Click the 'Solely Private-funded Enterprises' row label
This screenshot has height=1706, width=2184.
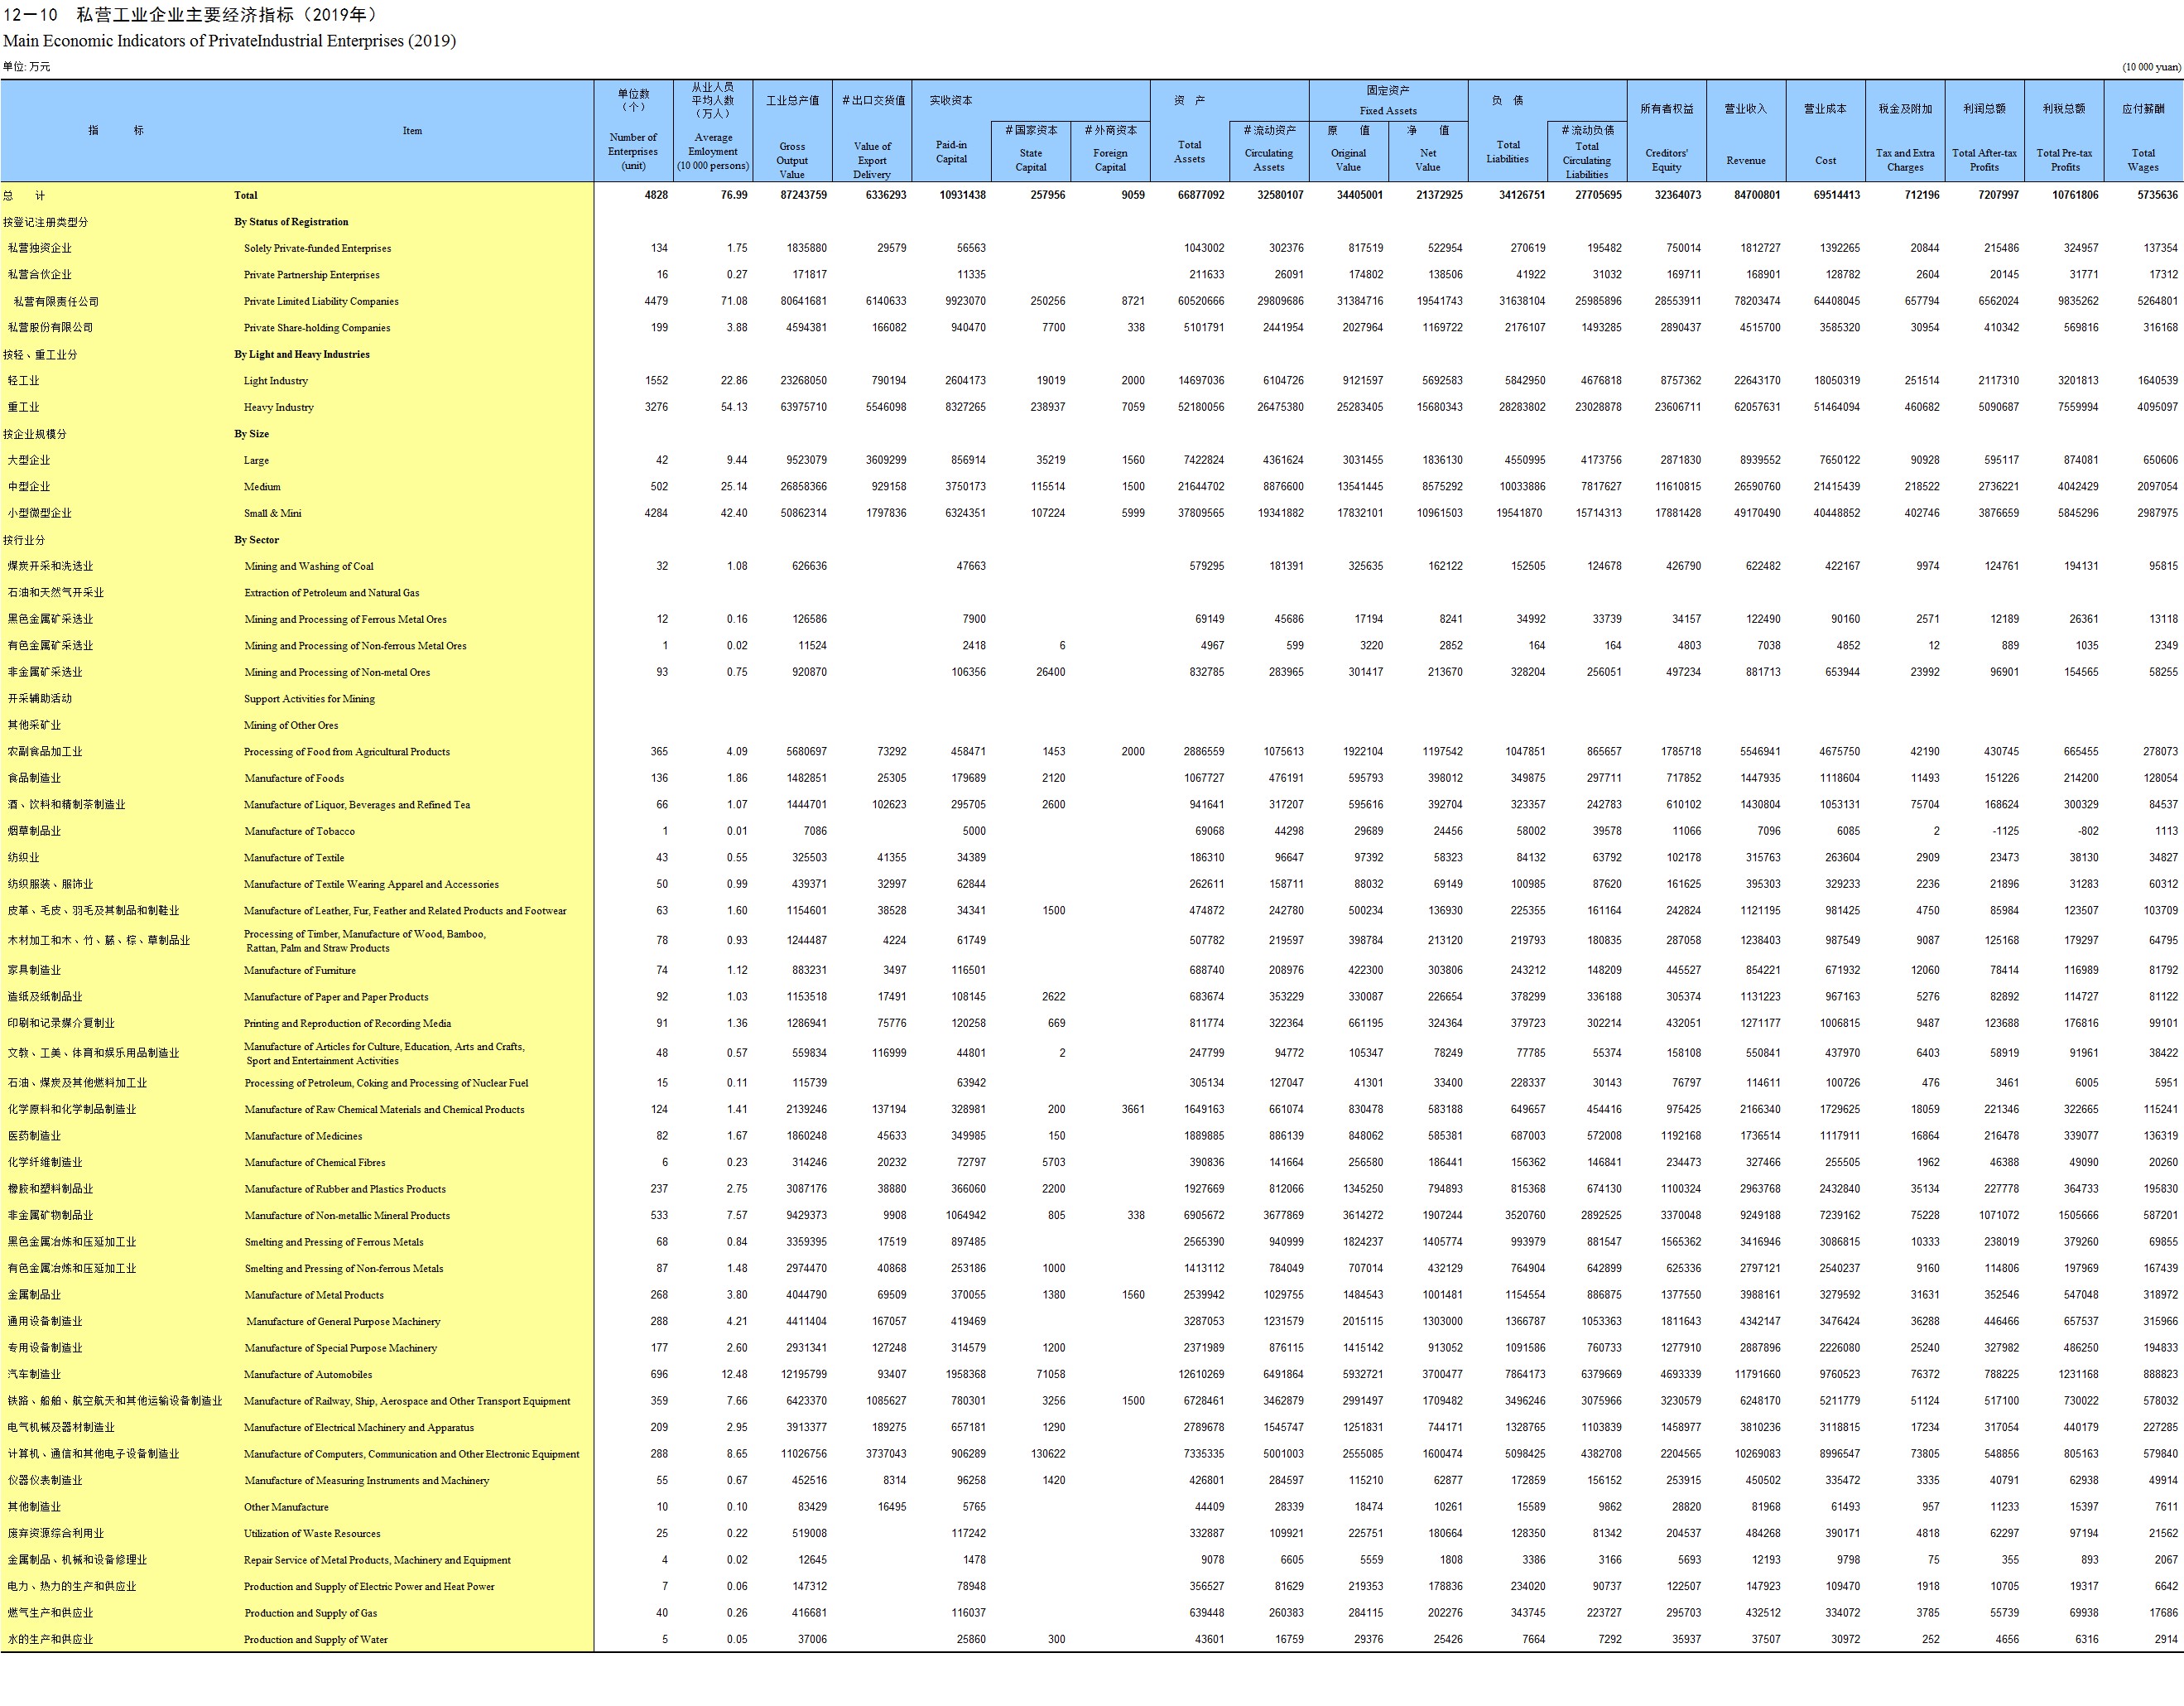[x=318, y=248]
